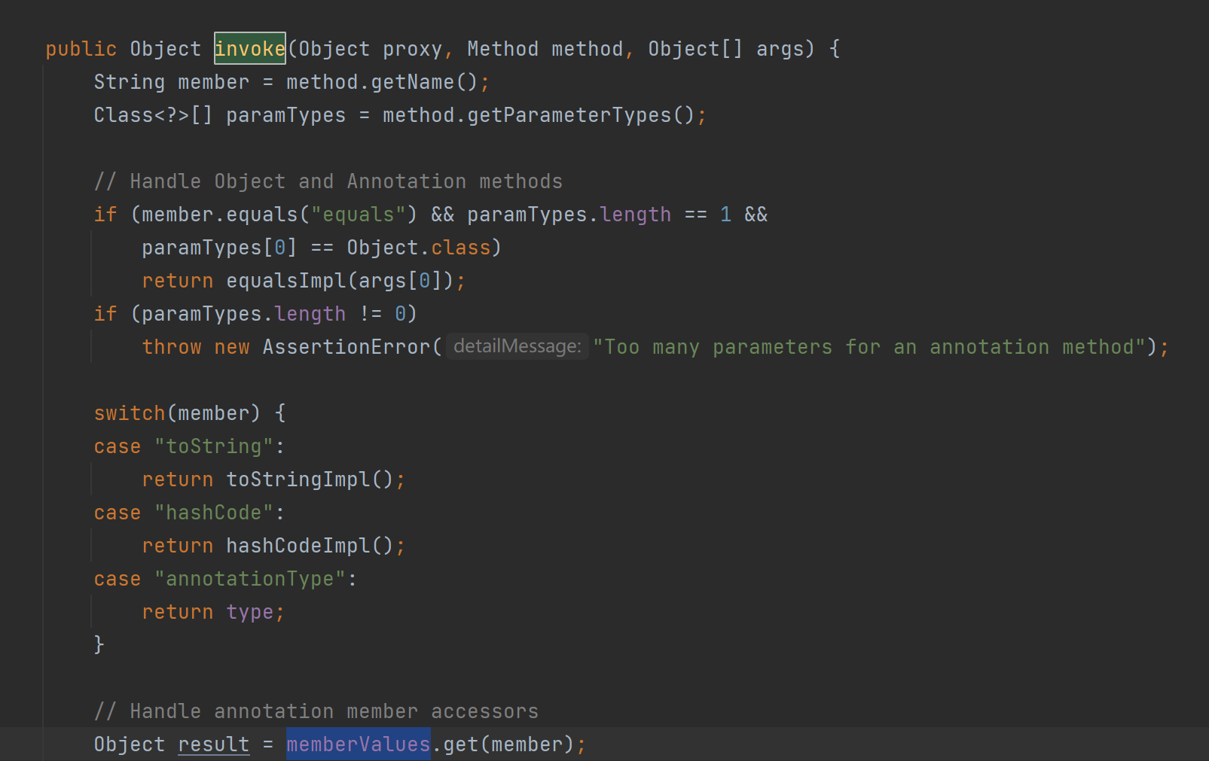Viewport: 1209px width, 761px height.
Task: Click the selected memberValues field
Action: pos(358,744)
